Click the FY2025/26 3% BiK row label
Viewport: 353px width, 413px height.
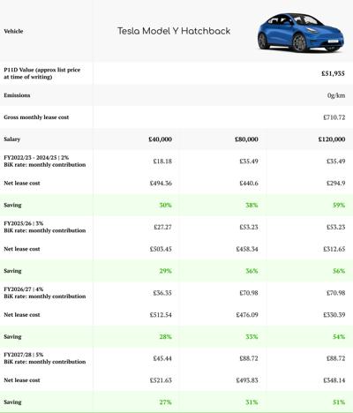coord(45,227)
